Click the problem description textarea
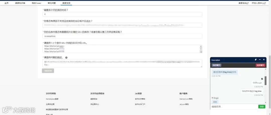This screenshot has width=271, height=115. pyautogui.click(x=122, y=63)
